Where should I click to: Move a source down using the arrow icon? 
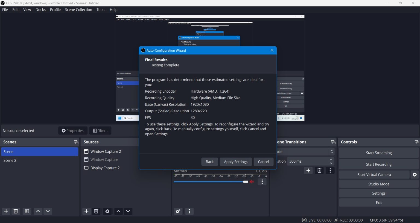point(128,211)
